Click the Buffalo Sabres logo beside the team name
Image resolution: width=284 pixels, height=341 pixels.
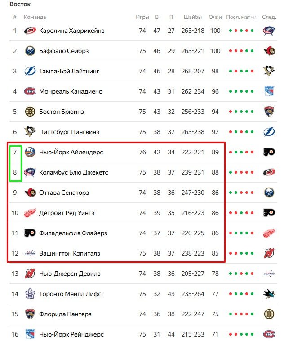click(x=30, y=51)
